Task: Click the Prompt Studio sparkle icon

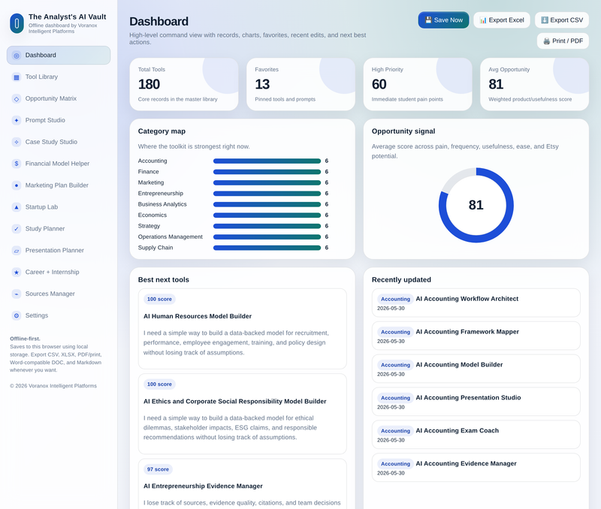Action: click(x=17, y=121)
